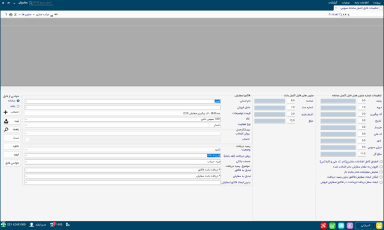Click the printer icon in toolbar

coord(10,15)
